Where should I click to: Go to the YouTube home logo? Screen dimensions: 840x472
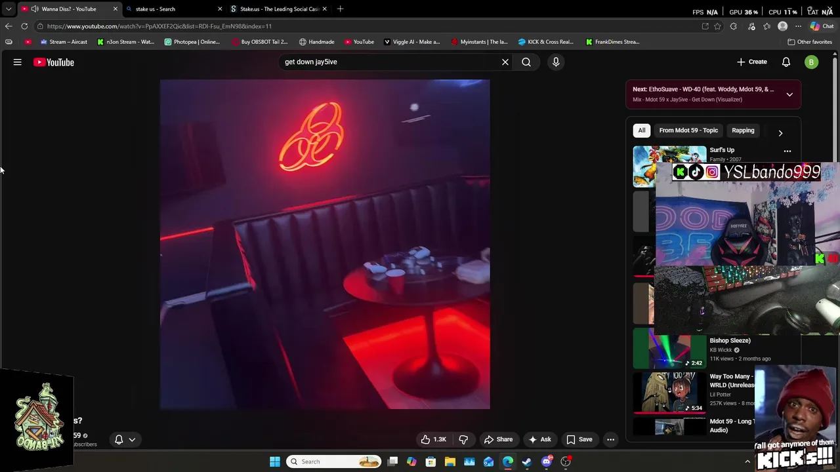click(x=54, y=62)
